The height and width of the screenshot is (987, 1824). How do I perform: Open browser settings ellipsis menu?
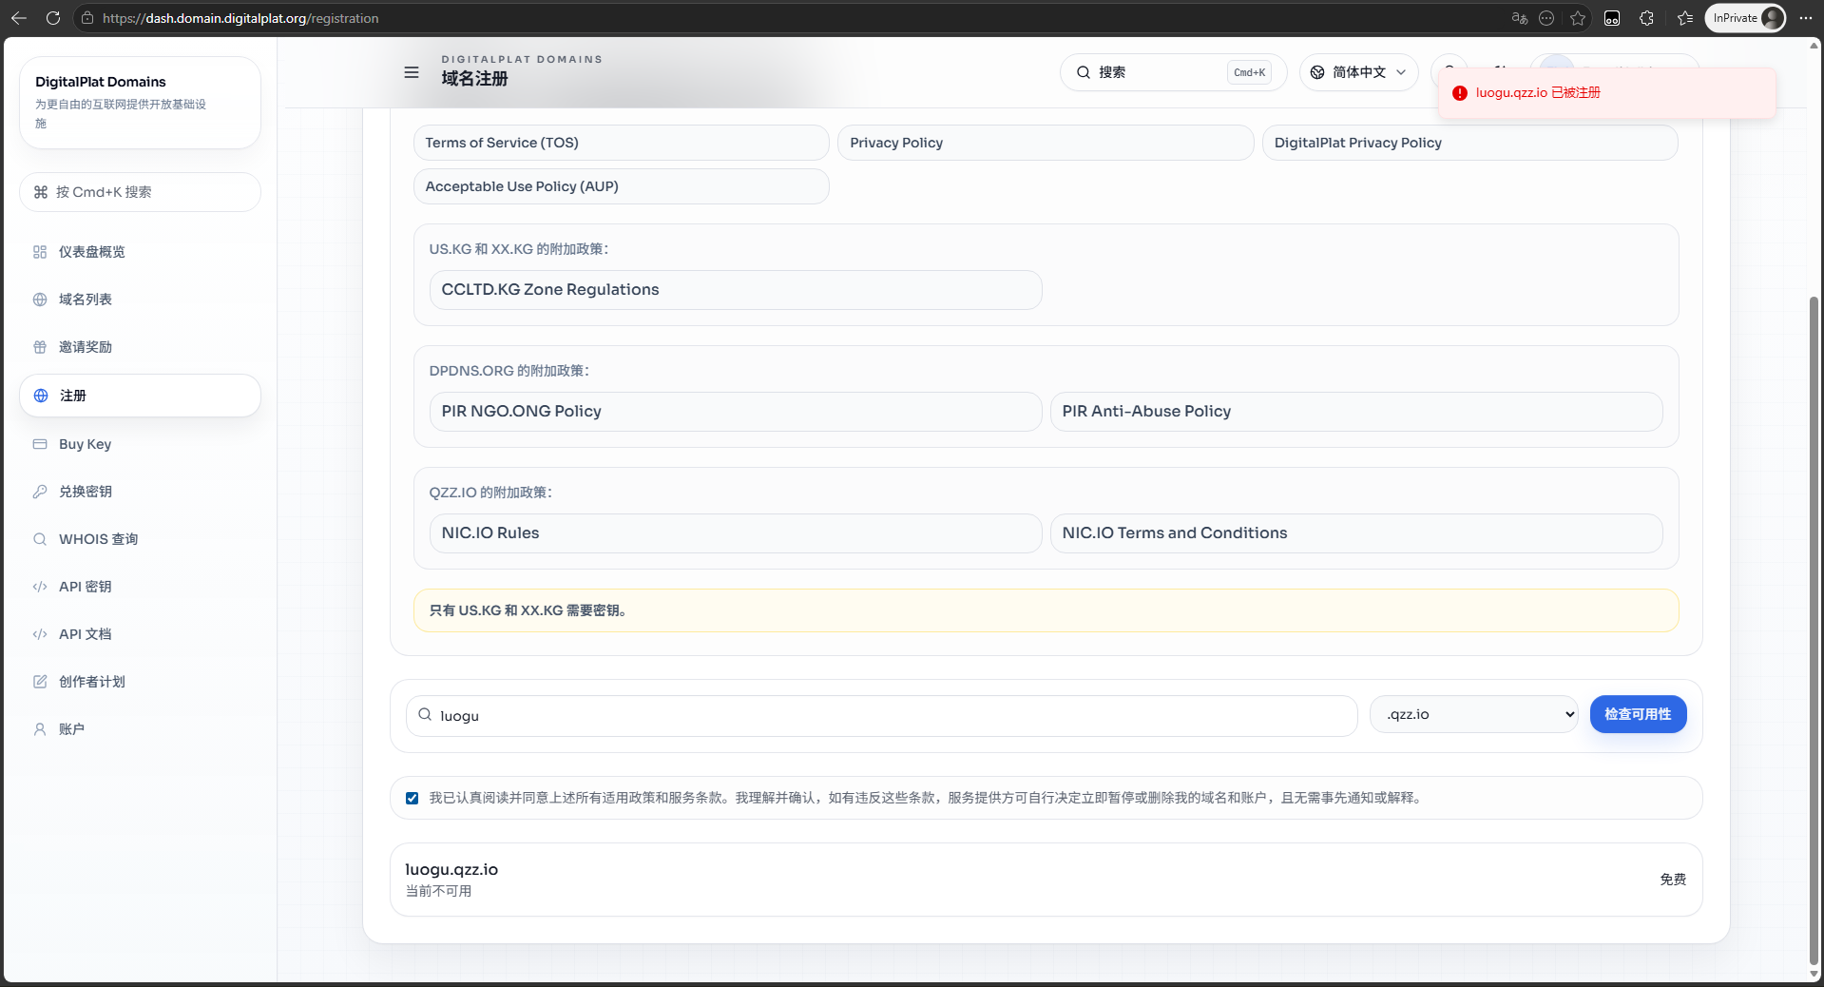coord(1806,18)
